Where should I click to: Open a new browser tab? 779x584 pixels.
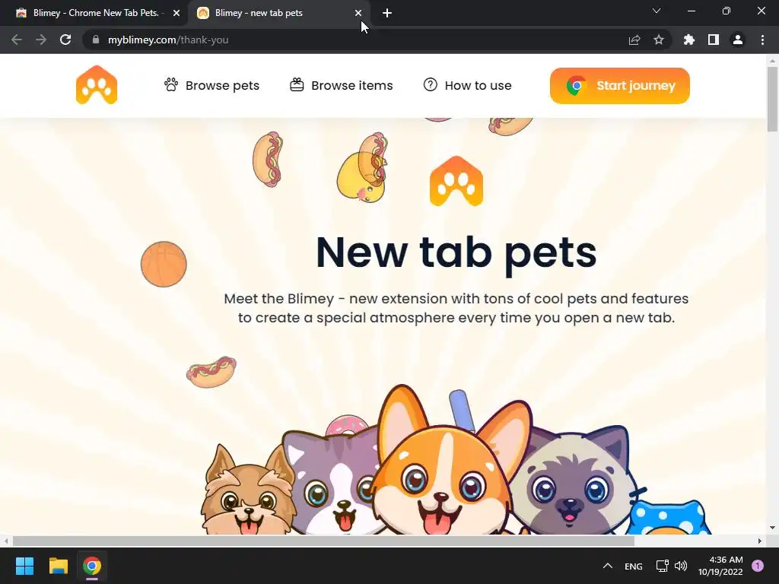click(x=387, y=13)
